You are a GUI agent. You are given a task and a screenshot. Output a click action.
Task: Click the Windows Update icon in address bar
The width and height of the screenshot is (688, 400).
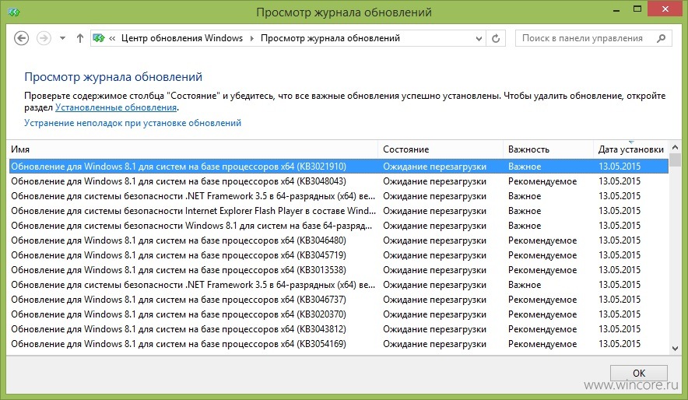click(x=99, y=38)
